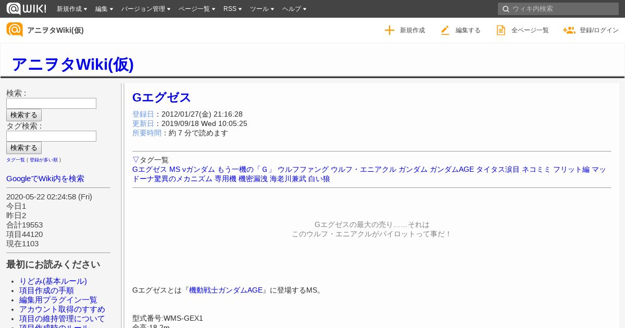Open 機動戦士ガンダムAGE article link
625x328 pixels.
tap(226, 290)
